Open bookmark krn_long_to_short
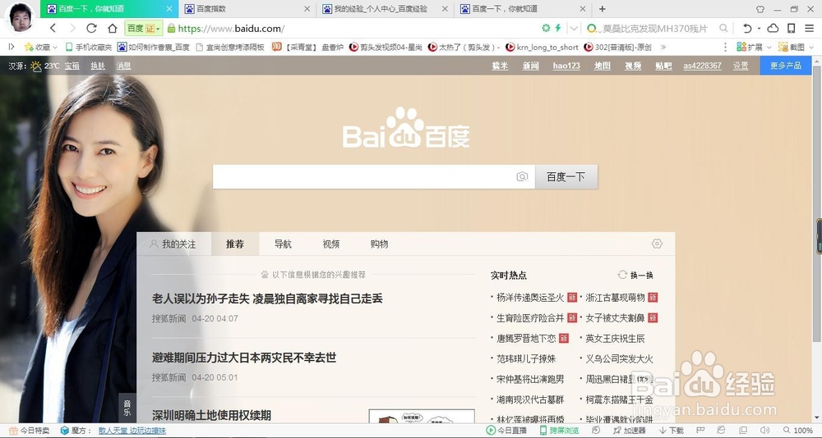The image size is (822, 438). 542,47
